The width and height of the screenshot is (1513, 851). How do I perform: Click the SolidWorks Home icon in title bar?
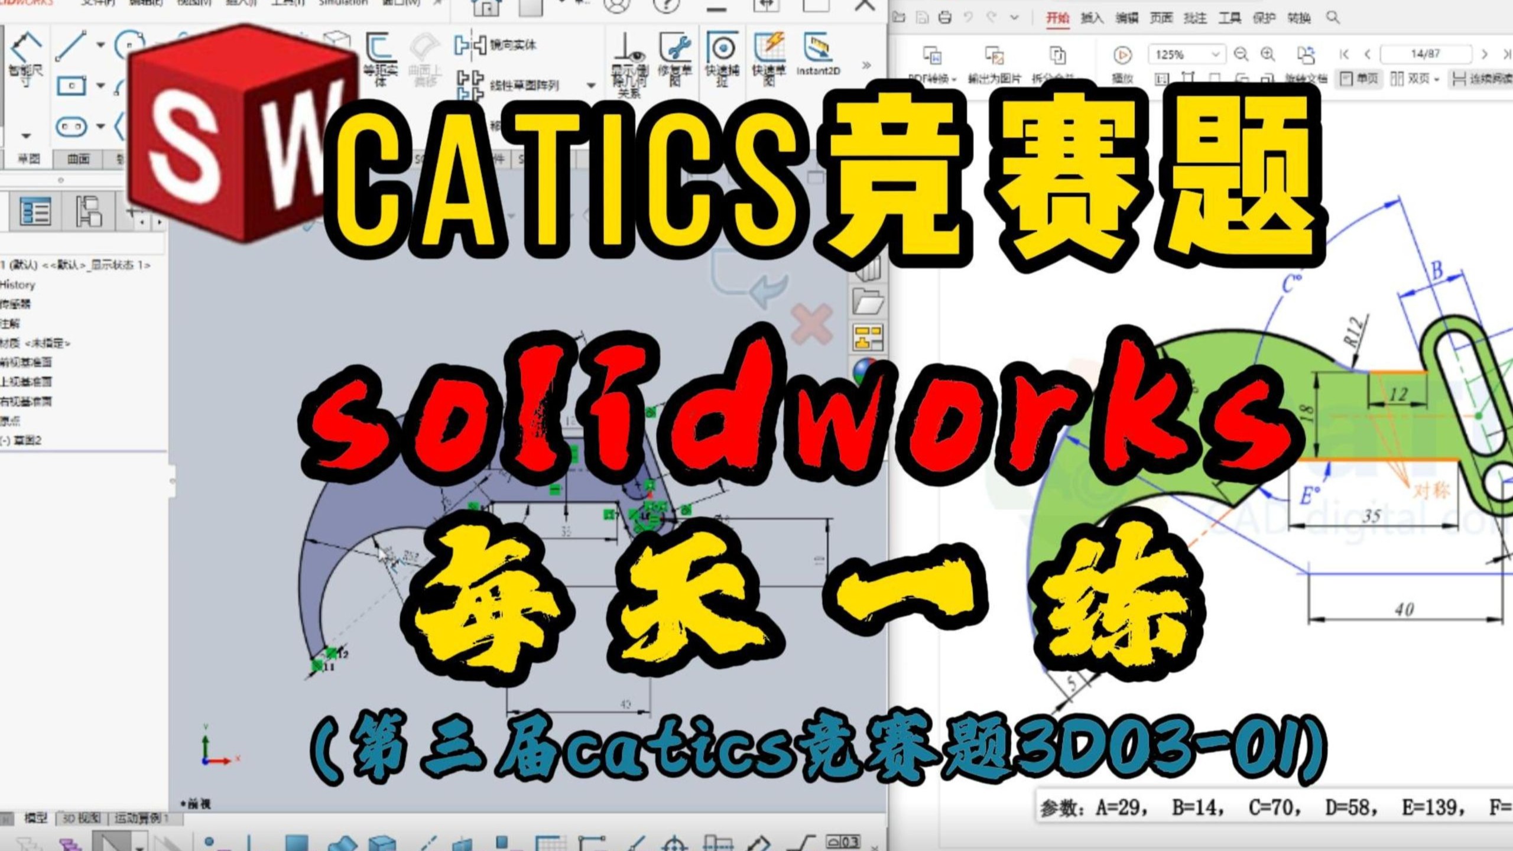point(486,7)
